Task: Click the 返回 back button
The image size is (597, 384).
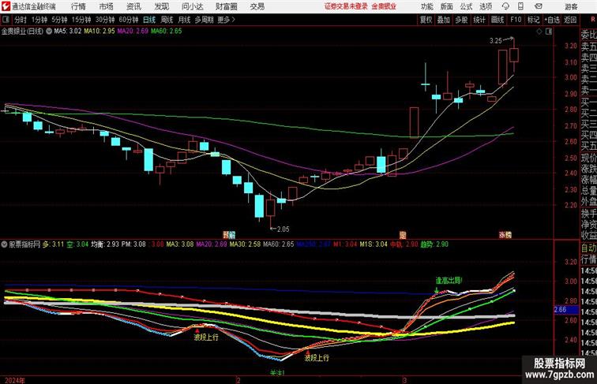Action: click(x=570, y=20)
